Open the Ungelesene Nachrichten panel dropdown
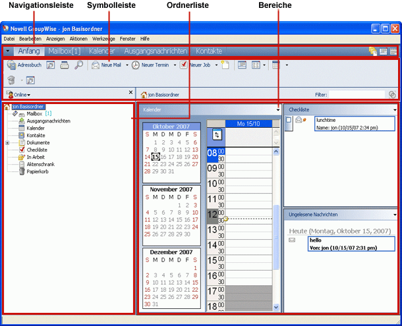Image resolution: width=402 pixels, height=326 pixels. coord(395,215)
